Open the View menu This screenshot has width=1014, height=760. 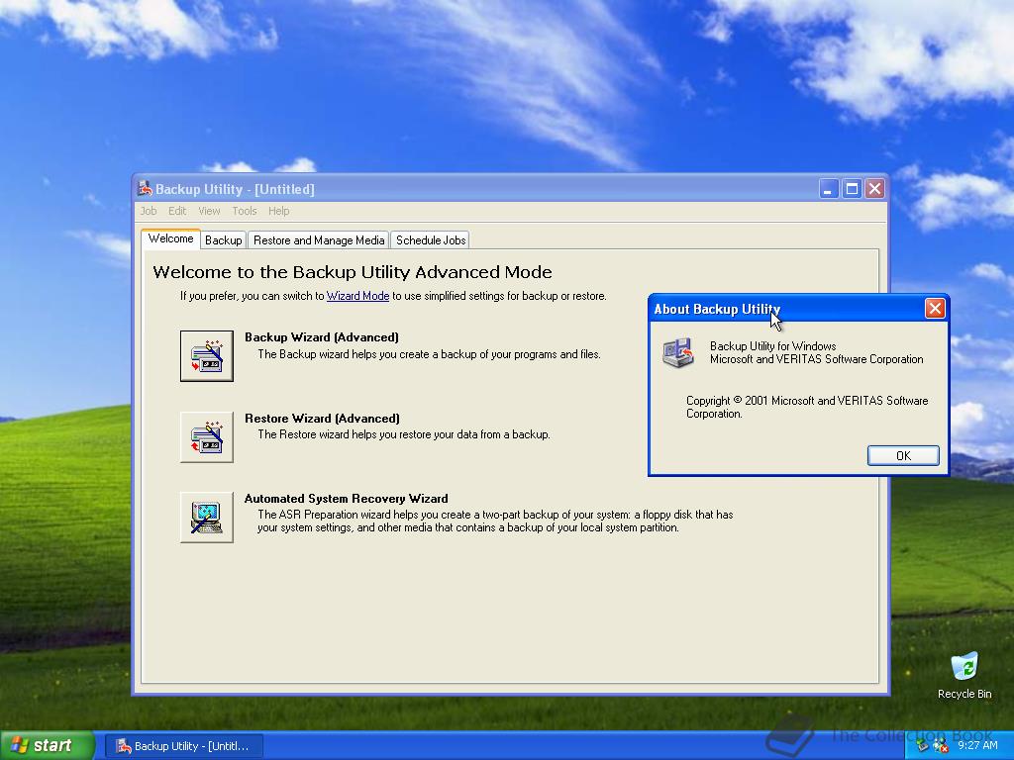(x=209, y=211)
